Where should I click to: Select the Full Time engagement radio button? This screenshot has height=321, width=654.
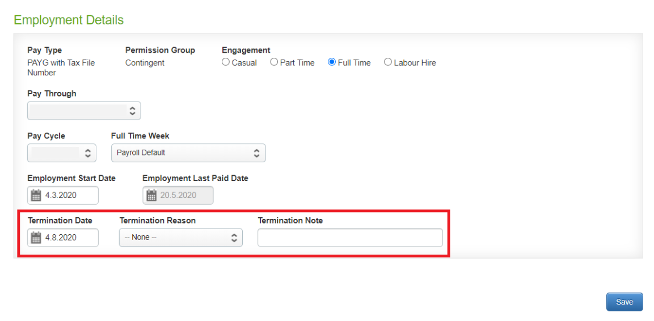pos(332,62)
